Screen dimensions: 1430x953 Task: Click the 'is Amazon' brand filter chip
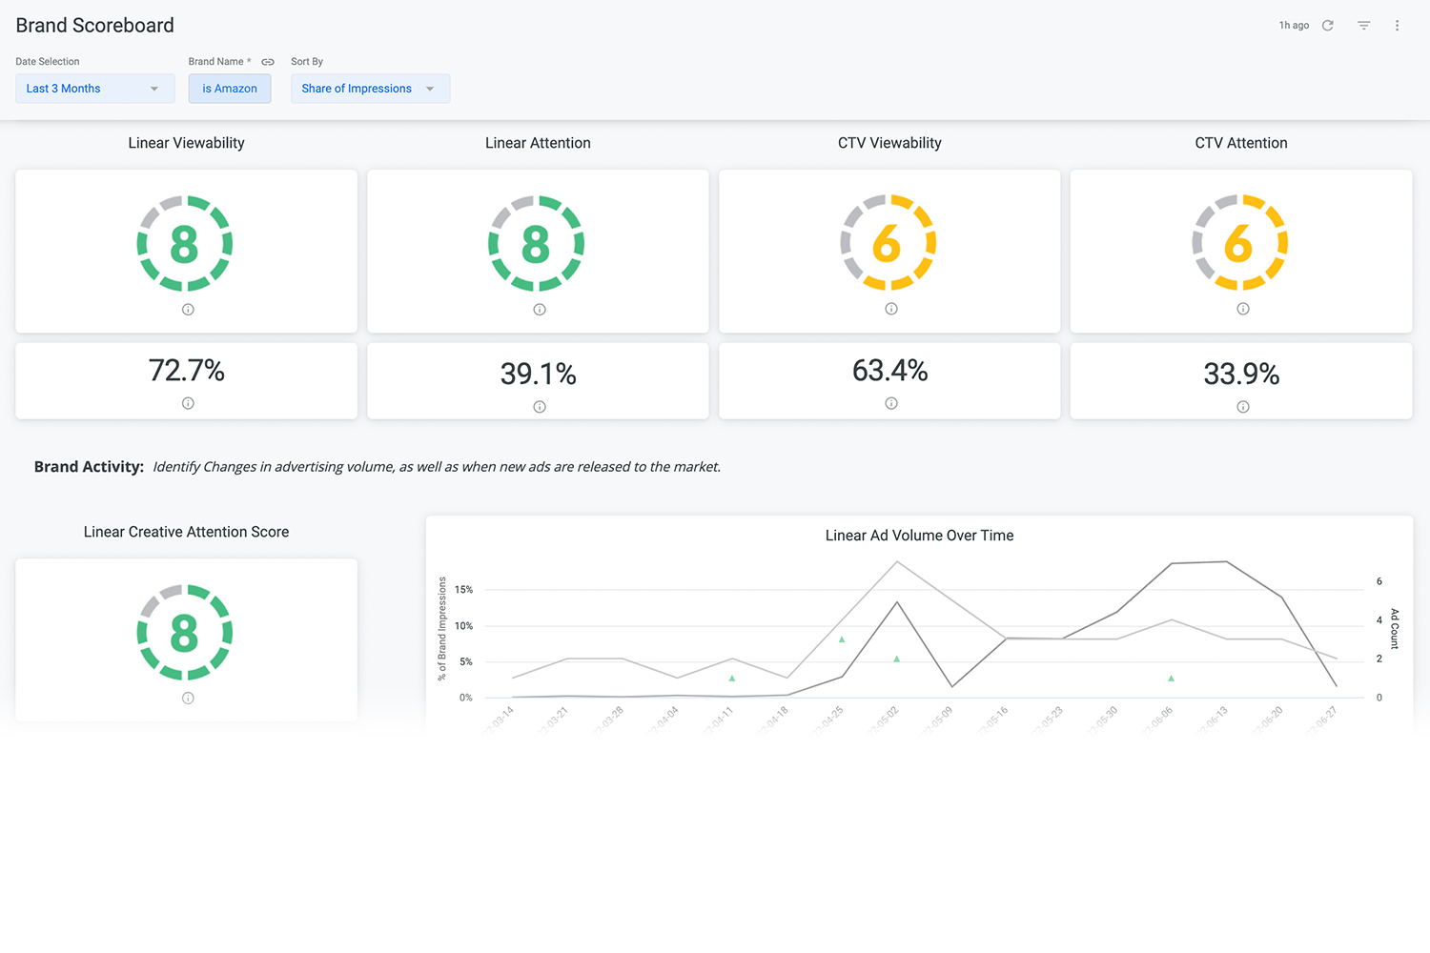229,88
